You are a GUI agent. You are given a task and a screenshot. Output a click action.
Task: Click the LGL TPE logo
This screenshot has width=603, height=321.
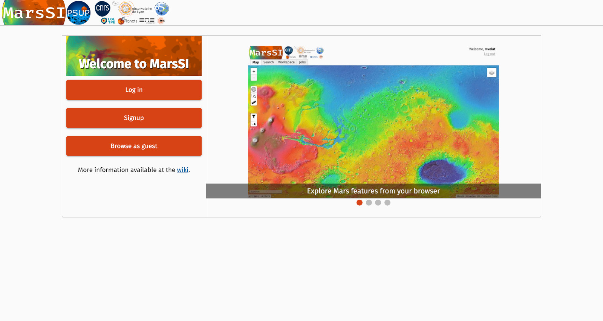pos(108,21)
